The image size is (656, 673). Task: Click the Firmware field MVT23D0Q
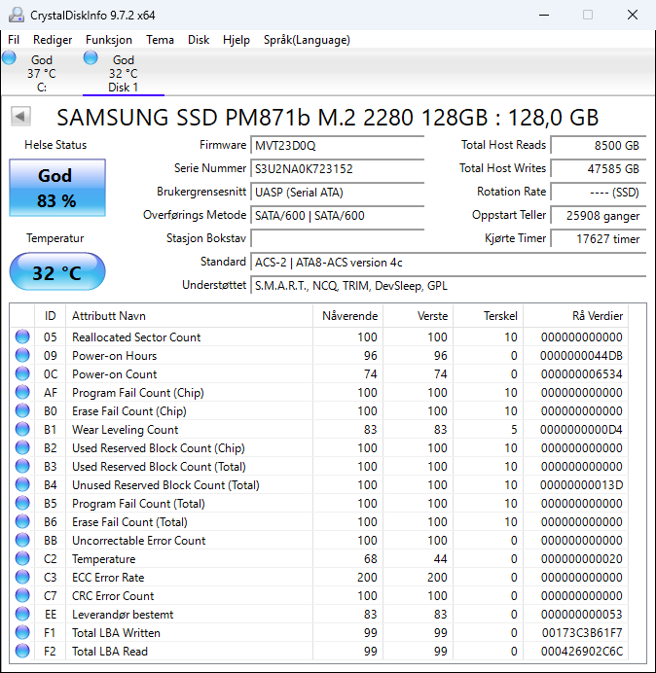[x=337, y=146]
